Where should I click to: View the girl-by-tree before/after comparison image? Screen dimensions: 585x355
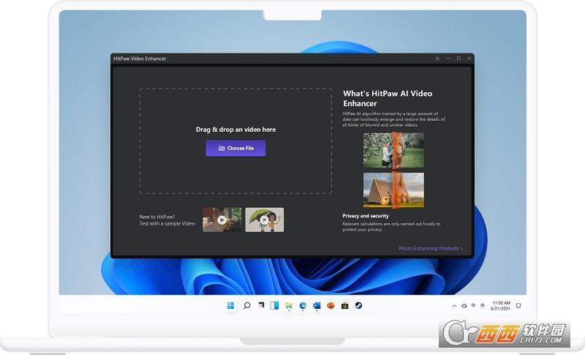coord(393,150)
